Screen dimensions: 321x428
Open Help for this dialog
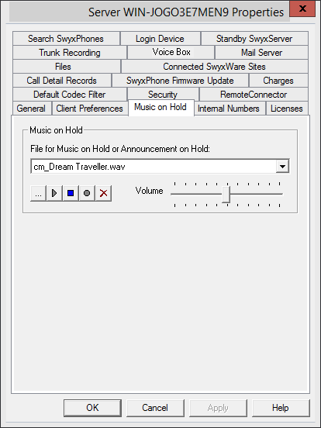(x=281, y=408)
